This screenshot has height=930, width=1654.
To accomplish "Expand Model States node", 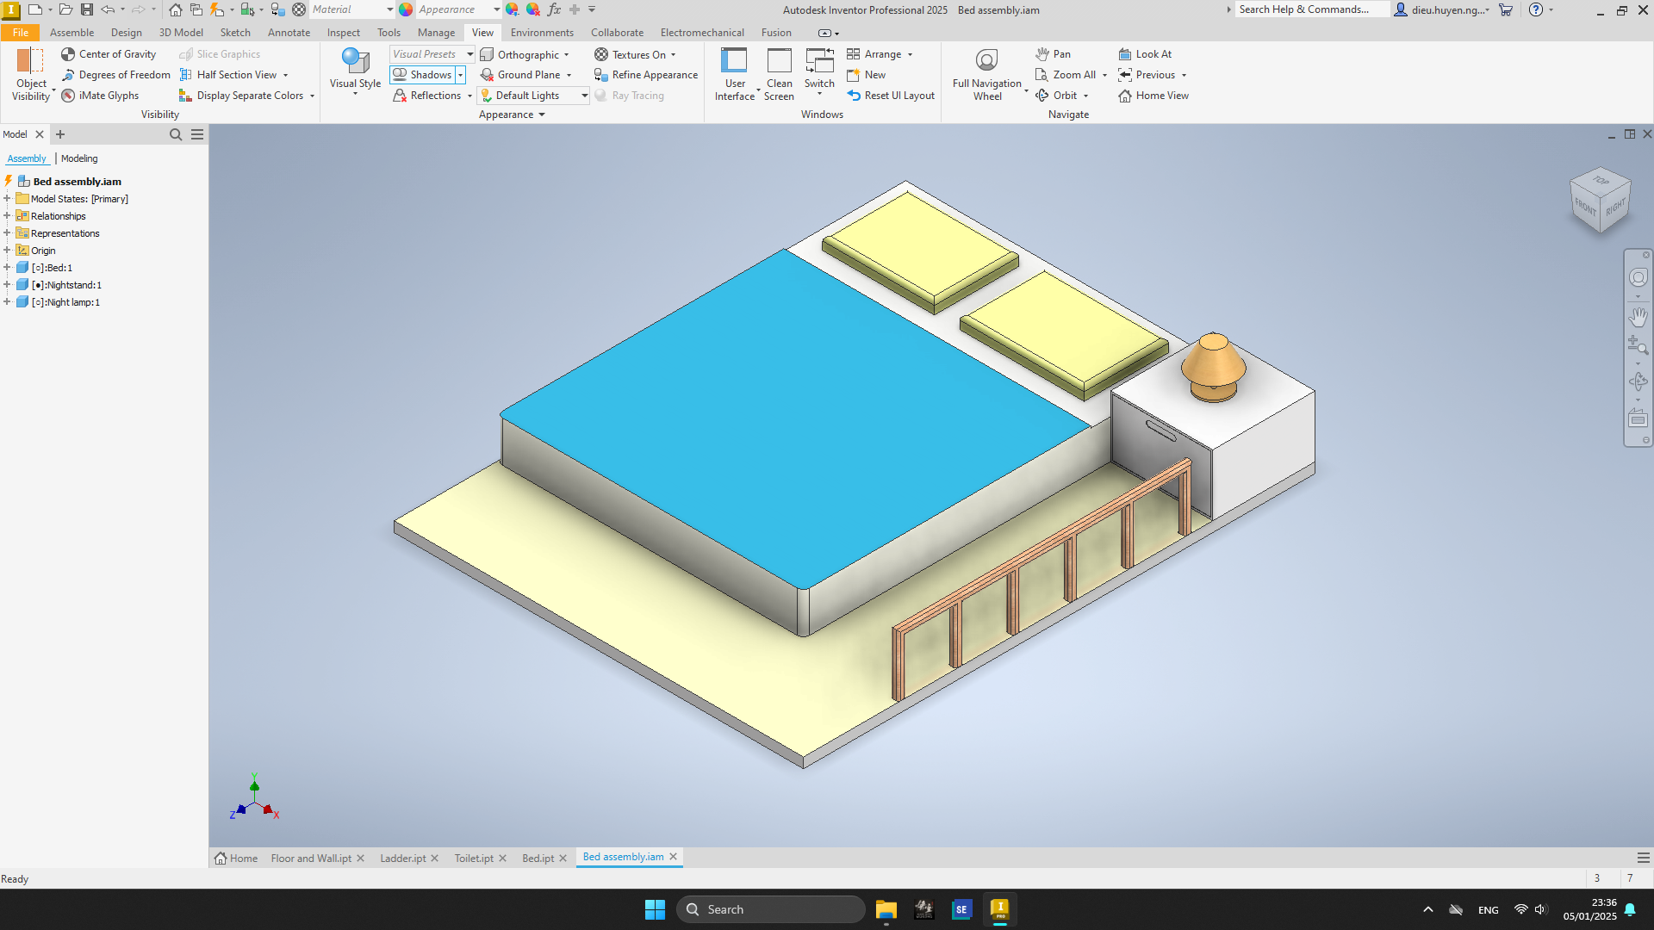I will pos(7,199).
